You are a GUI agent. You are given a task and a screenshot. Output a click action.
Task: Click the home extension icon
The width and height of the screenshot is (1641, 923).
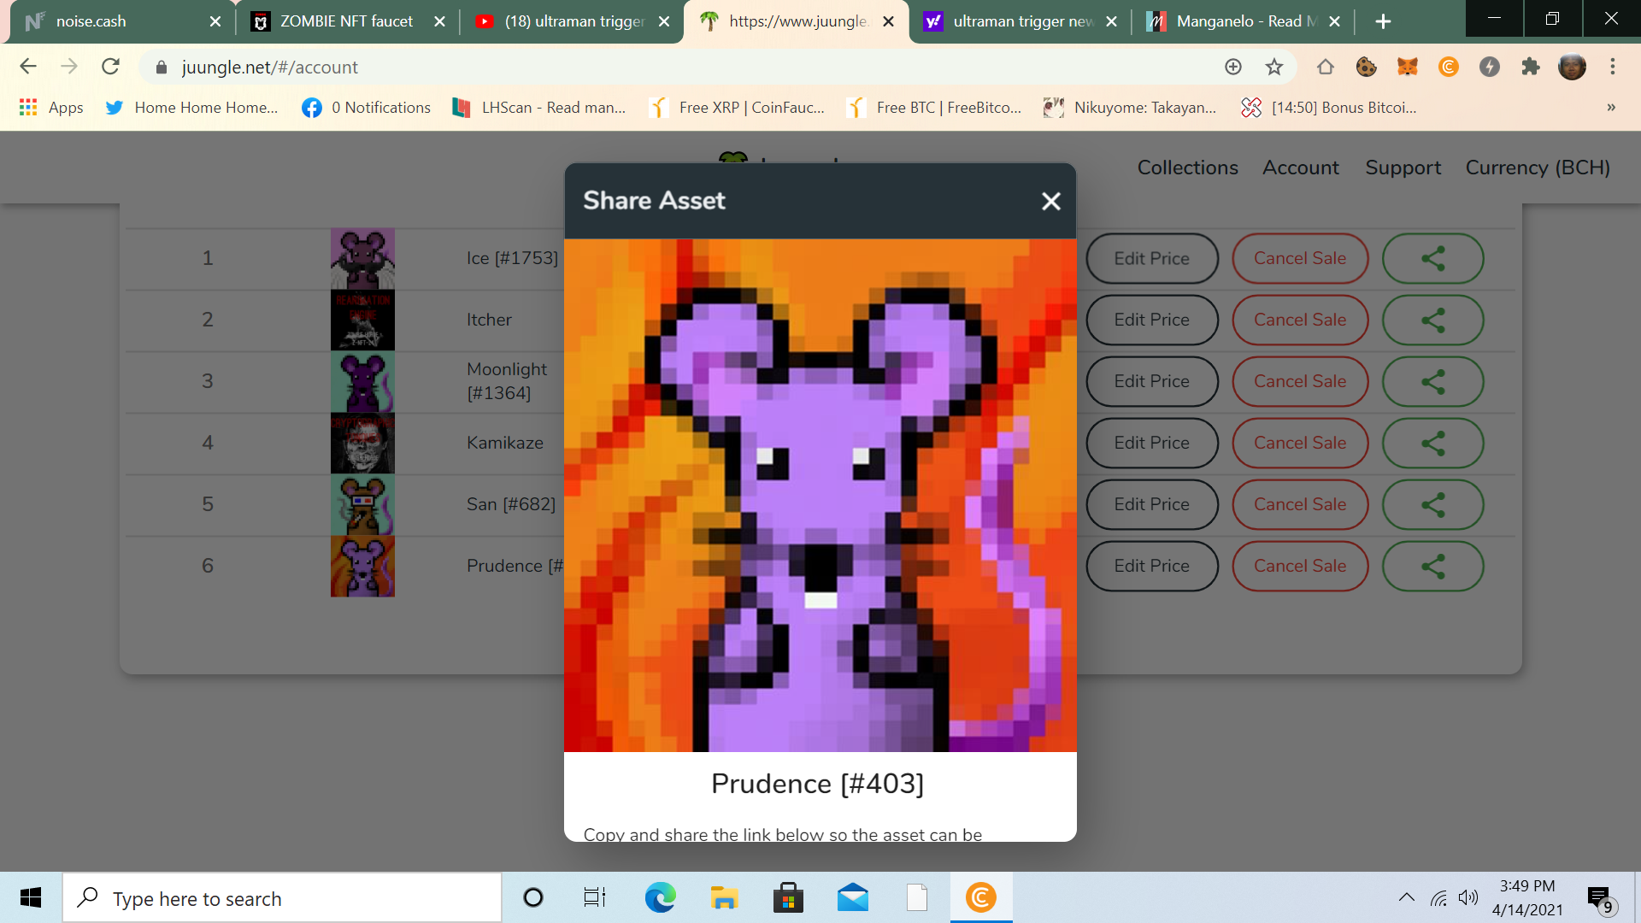[1326, 67]
